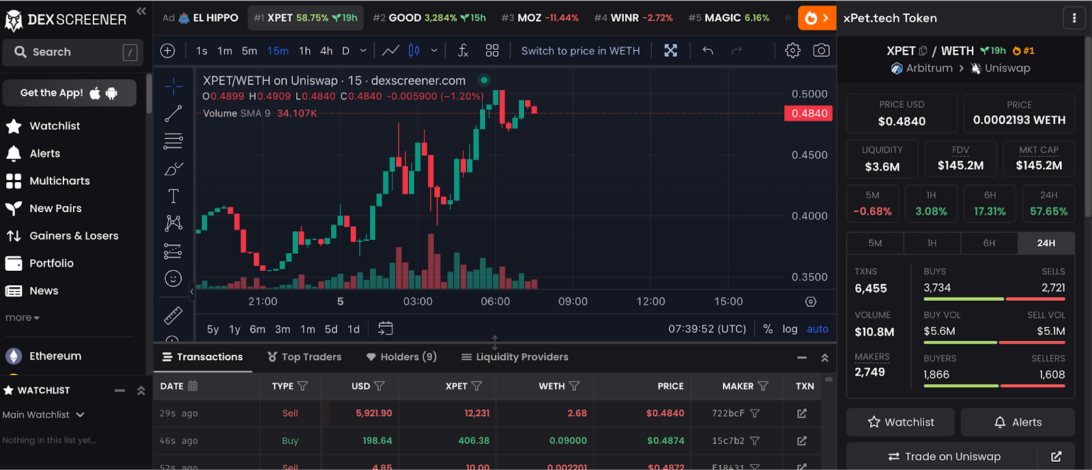Image resolution: width=1092 pixels, height=470 pixels.
Task: Open Gainers & Losers page
Action: tap(74, 235)
